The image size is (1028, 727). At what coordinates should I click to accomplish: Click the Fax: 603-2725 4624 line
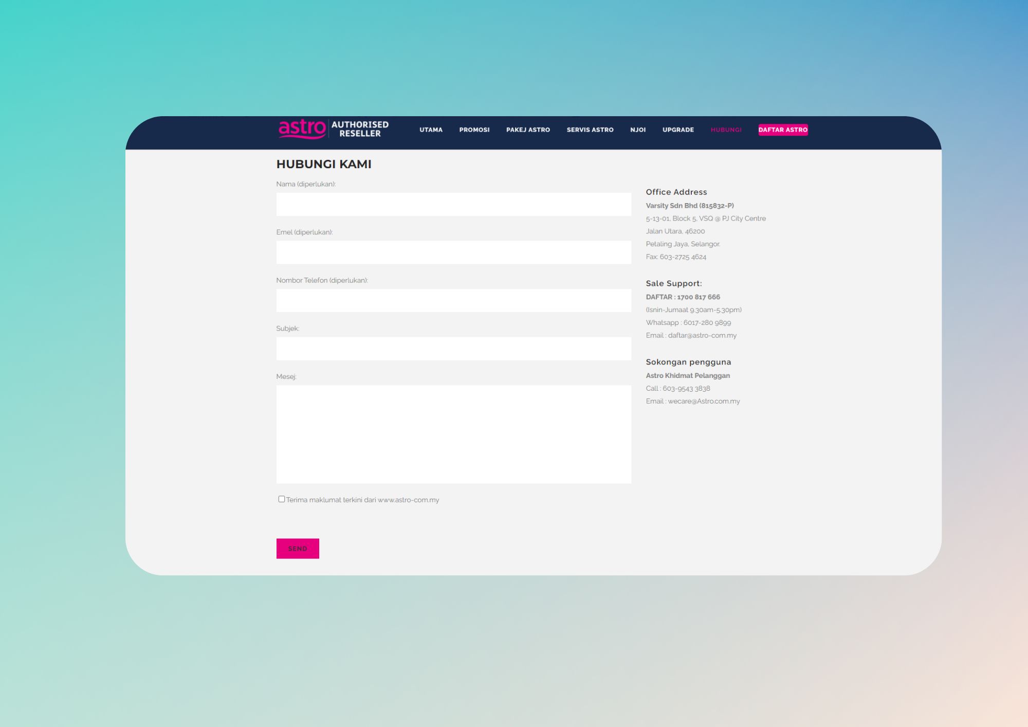click(676, 257)
